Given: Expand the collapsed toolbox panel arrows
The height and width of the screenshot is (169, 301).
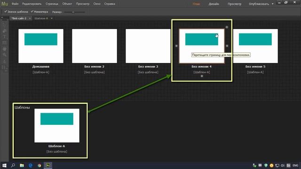Looking at the screenshot, I should tap(2, 17).
